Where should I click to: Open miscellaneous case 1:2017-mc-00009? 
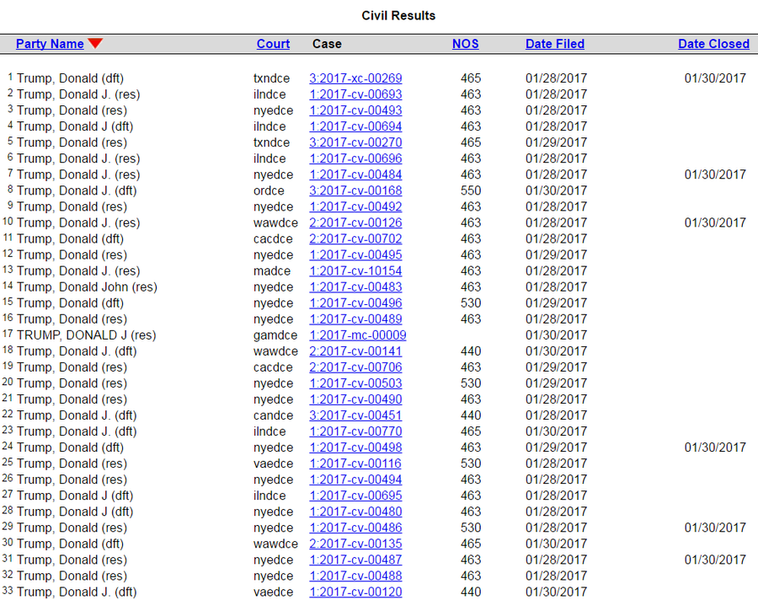pos(357,335)
